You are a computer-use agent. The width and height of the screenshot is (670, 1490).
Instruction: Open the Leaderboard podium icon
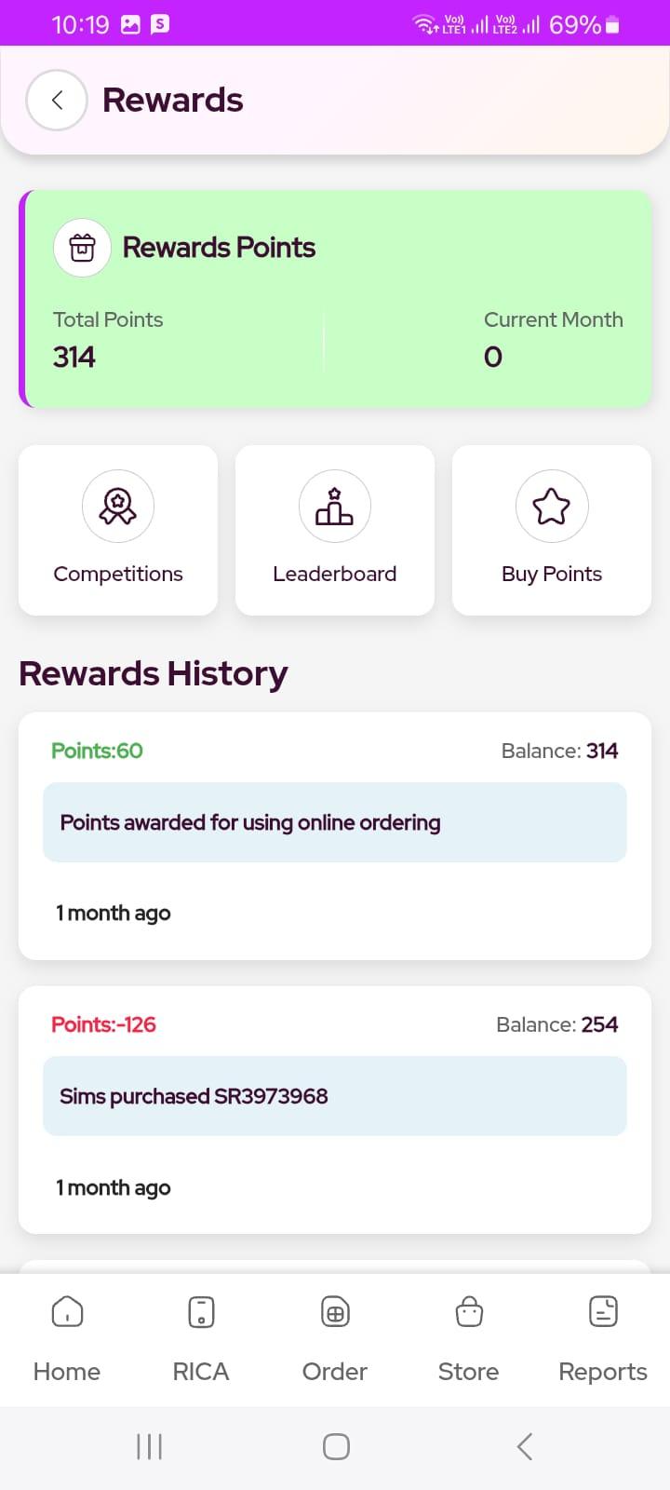coord(335,507)
